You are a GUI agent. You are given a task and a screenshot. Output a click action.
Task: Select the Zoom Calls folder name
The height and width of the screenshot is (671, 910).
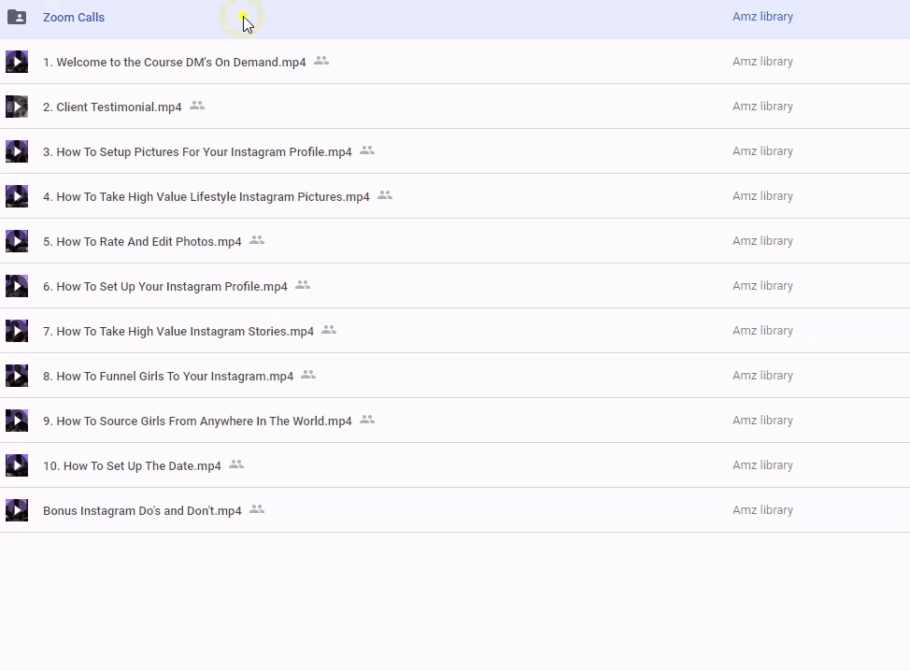(x=74, y=18)
